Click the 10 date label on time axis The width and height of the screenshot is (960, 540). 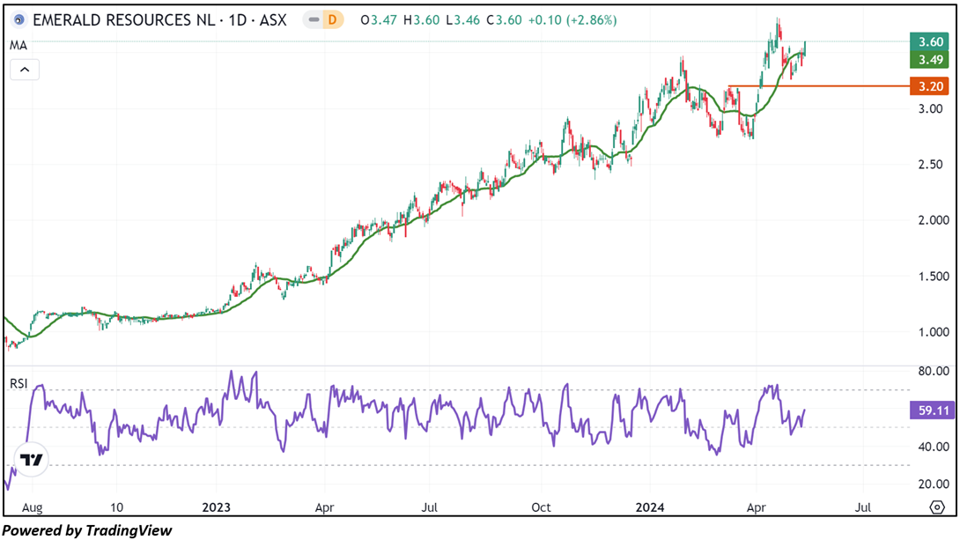click(116, 507)
